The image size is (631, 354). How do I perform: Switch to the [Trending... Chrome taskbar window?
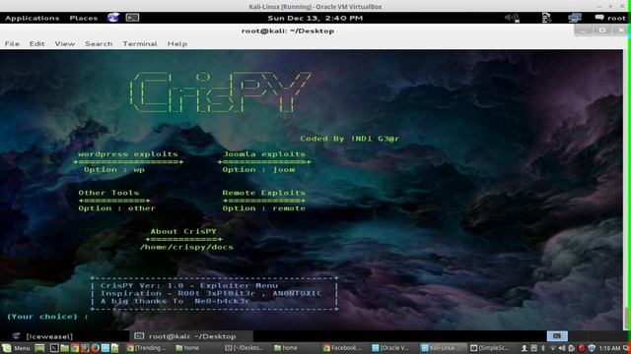tap(147, 348)
